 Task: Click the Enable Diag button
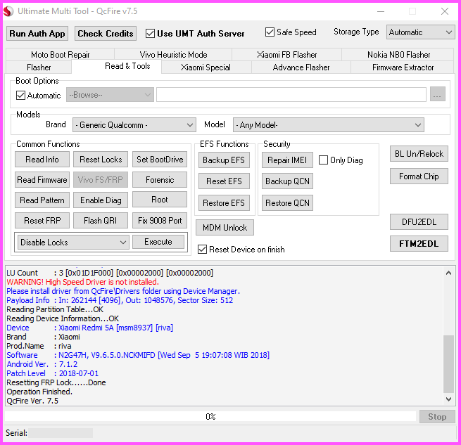101,200
